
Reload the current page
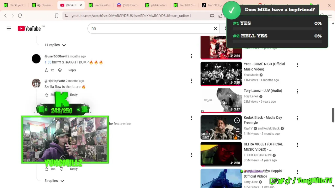click(x=20, y=16)
